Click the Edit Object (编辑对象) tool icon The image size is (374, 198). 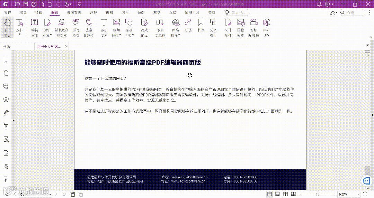pyautogui.click(x=47, y=22)
